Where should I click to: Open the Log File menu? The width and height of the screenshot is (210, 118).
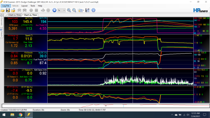pos(6,6)
